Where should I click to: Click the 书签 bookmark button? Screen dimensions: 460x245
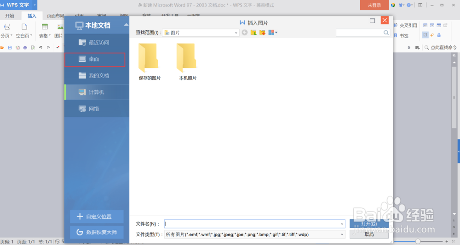tap(401, 36)
